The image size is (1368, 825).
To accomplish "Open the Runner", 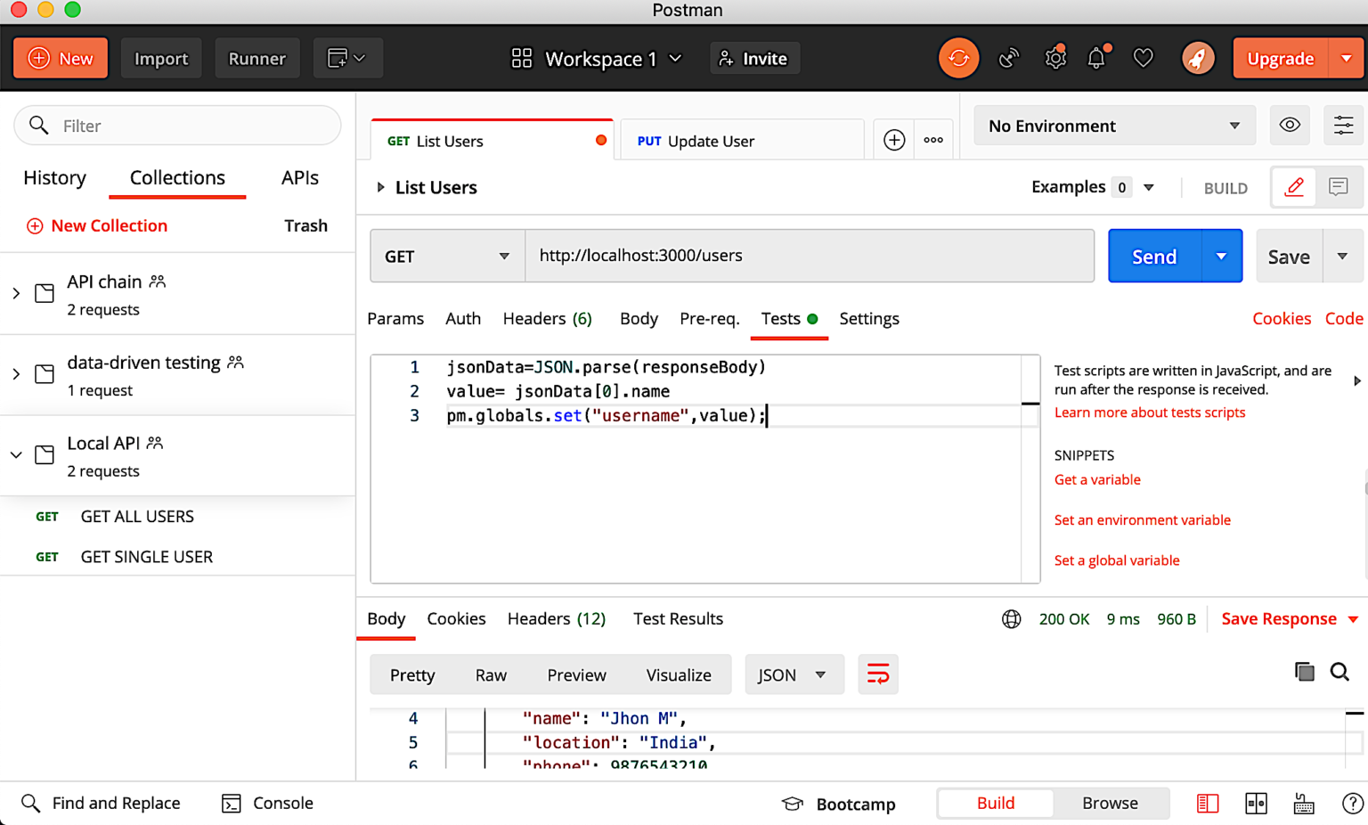I will (256, 58).
